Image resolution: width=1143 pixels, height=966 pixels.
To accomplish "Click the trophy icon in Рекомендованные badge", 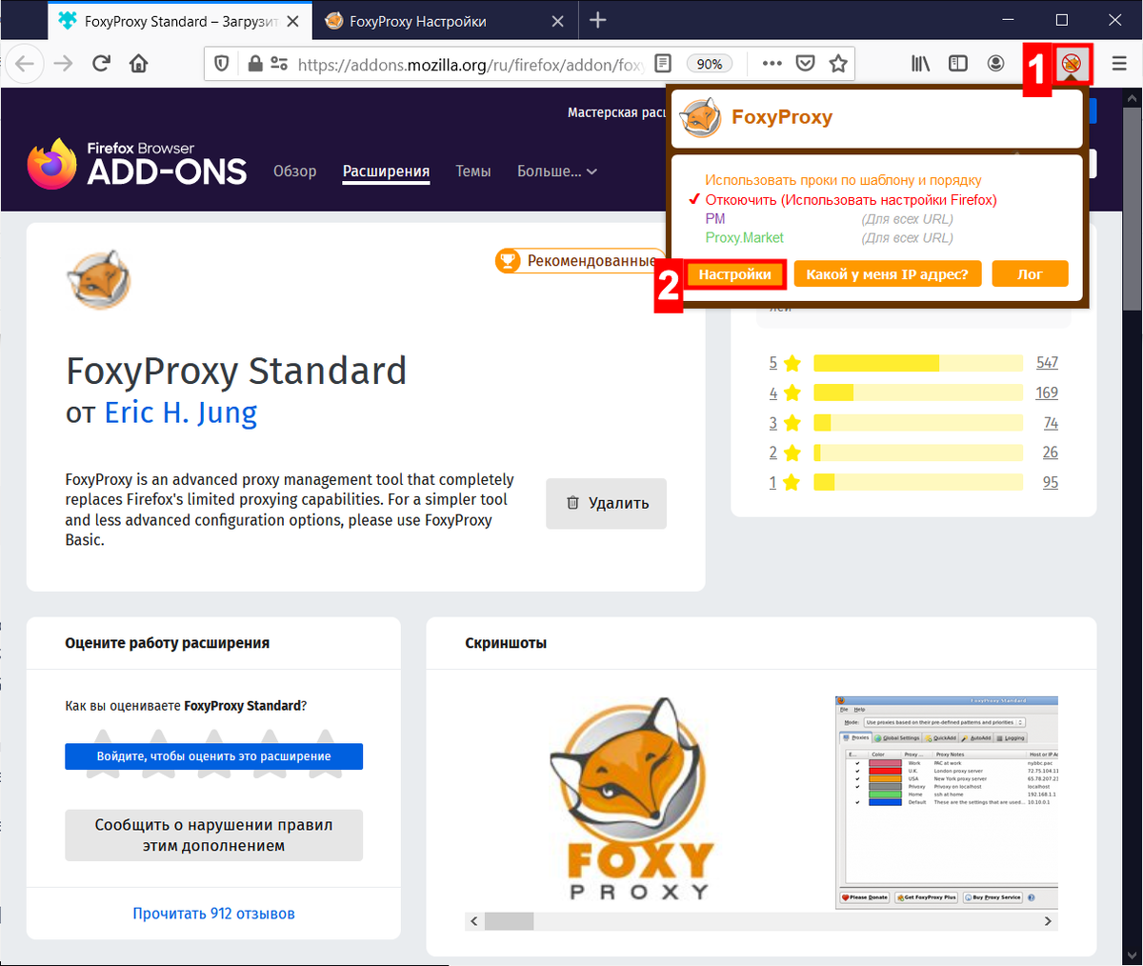I will [x=508, y=260].
